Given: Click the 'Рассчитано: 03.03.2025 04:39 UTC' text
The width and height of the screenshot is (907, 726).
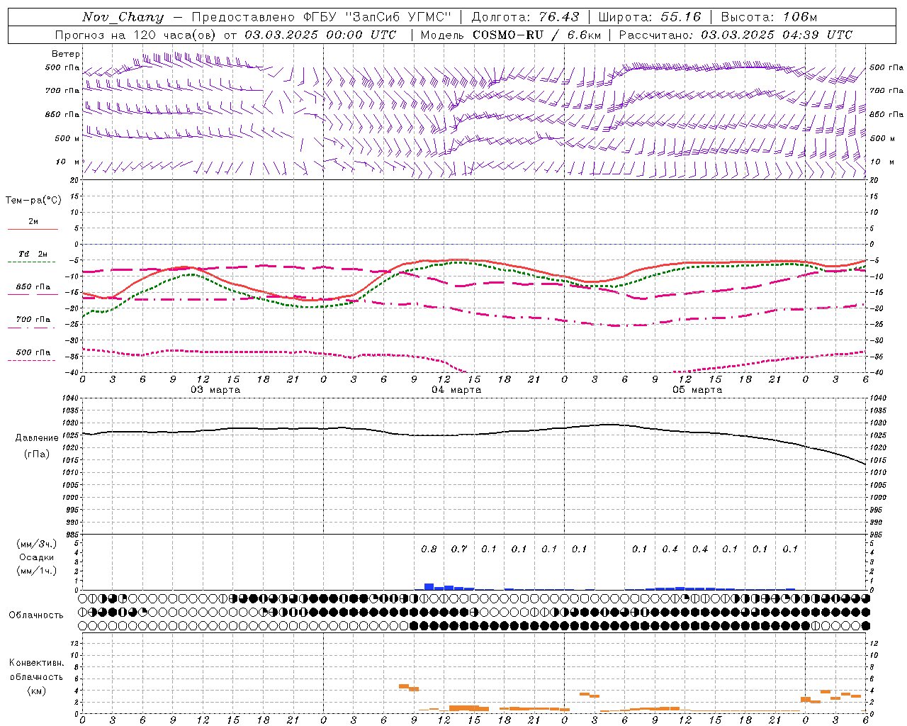Looking at the screenshot, I should (x=736, y=35).
